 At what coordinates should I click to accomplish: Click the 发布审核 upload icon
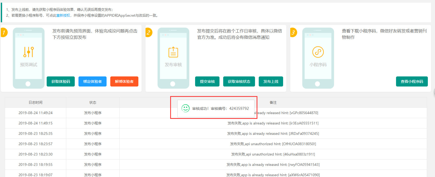[x=173, y=52]
